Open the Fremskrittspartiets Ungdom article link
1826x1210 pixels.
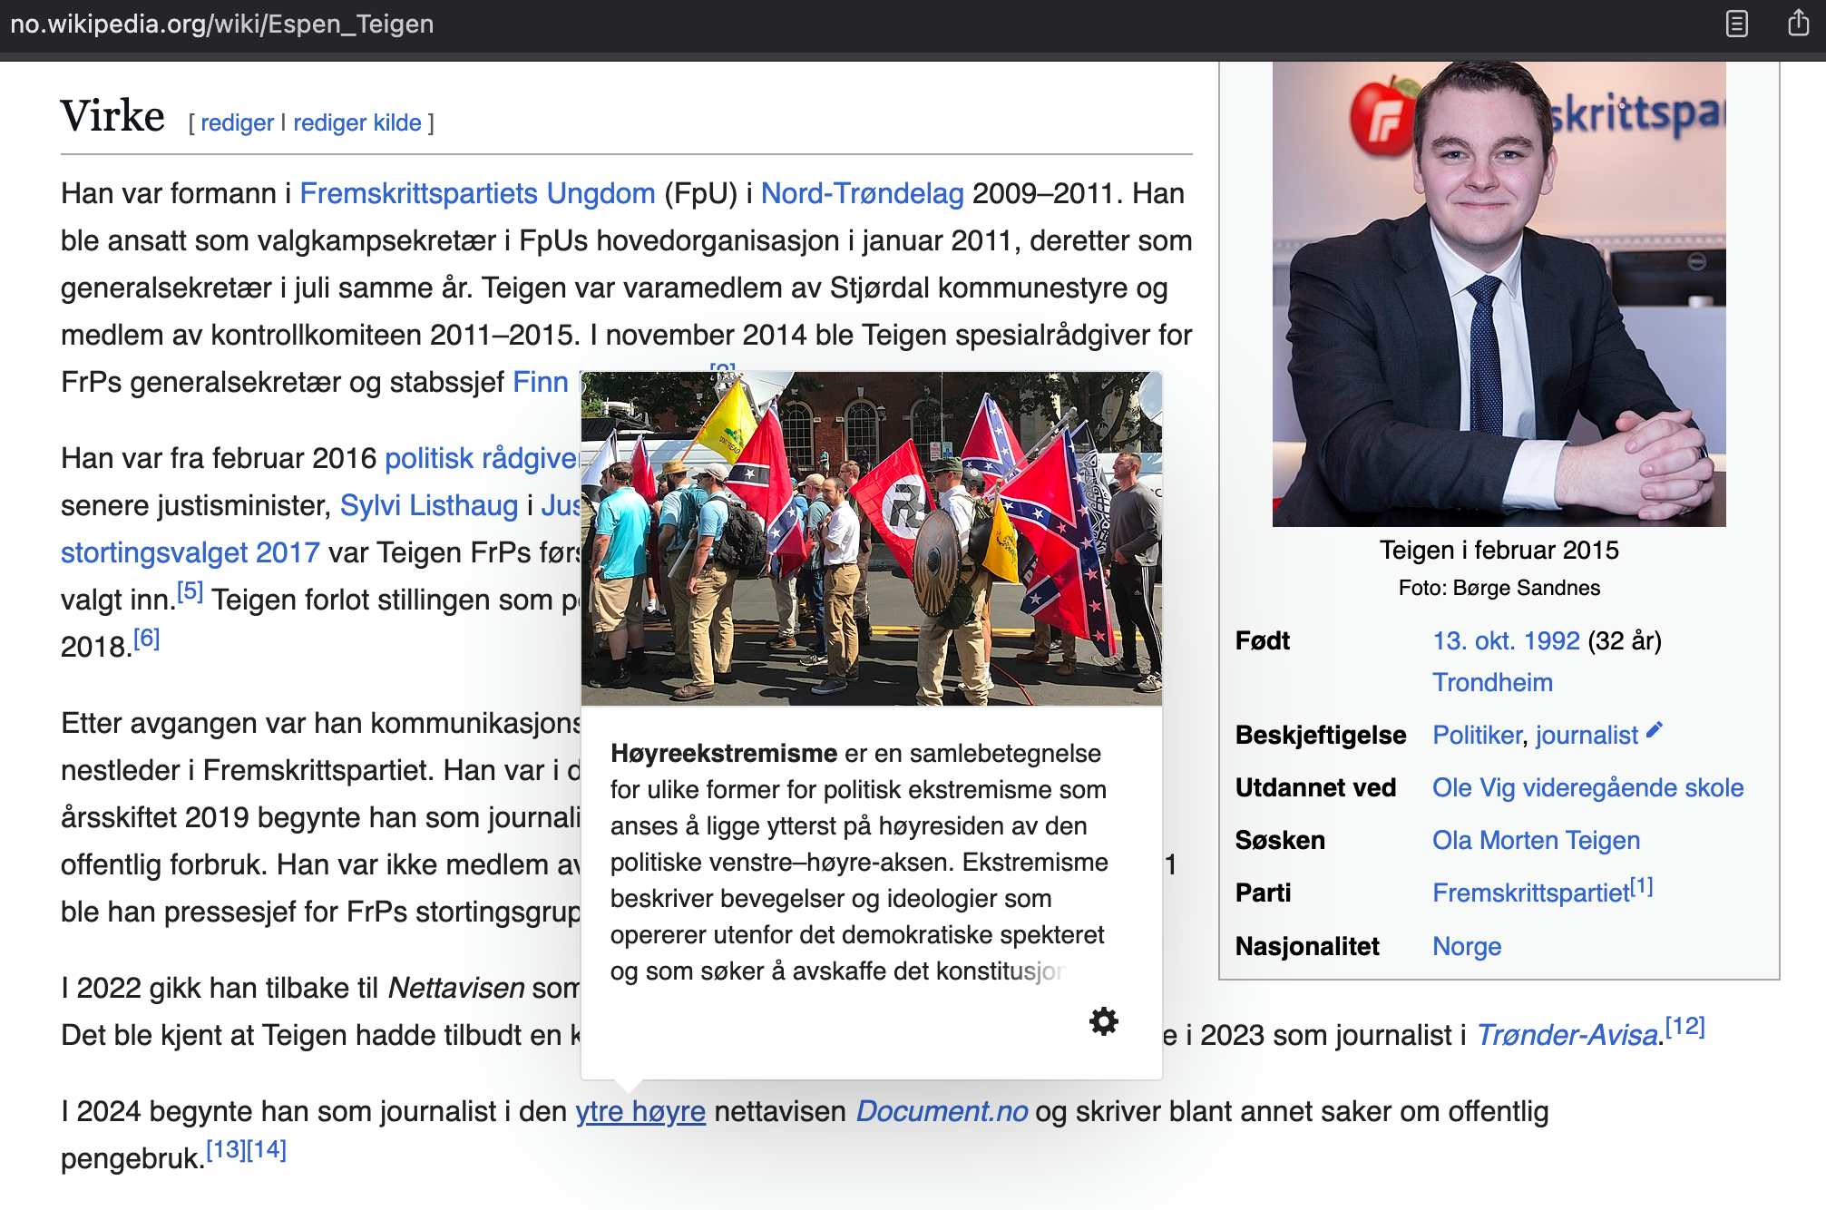point(476,193)
